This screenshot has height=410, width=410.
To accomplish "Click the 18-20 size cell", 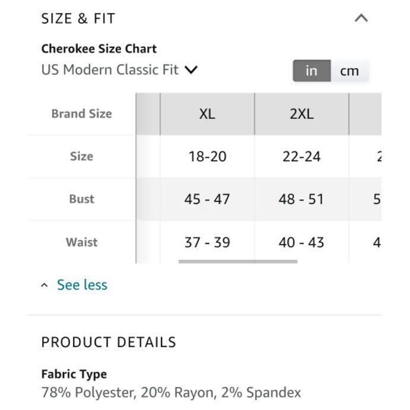I will 207,157.
